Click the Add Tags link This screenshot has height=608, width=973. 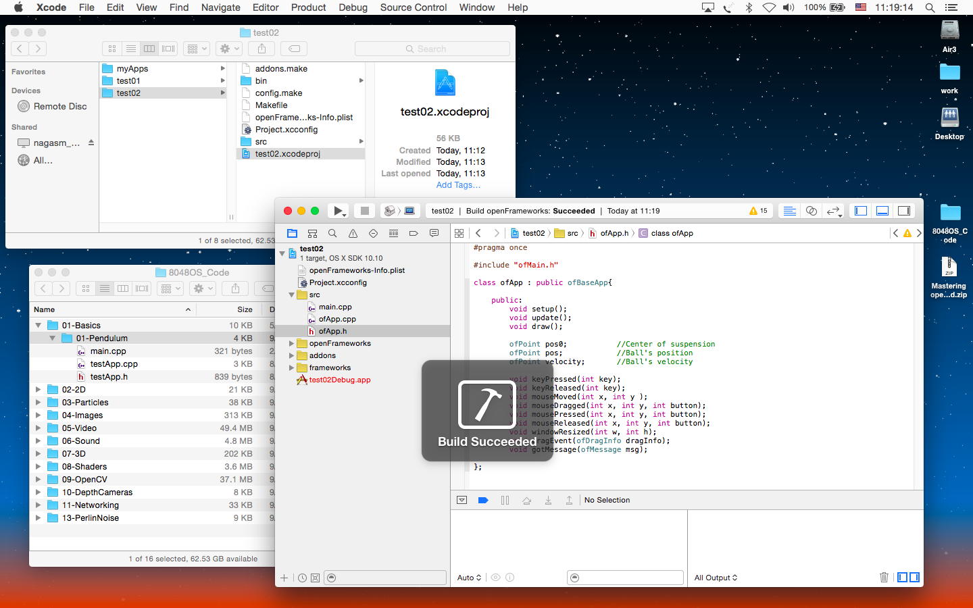coord(458,185)
